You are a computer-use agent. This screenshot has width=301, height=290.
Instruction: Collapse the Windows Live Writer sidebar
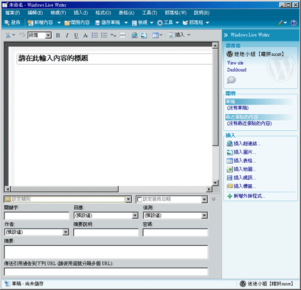click(x=225, y=35)
